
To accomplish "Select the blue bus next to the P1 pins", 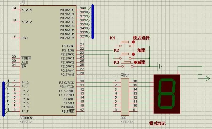I will 4,99.
